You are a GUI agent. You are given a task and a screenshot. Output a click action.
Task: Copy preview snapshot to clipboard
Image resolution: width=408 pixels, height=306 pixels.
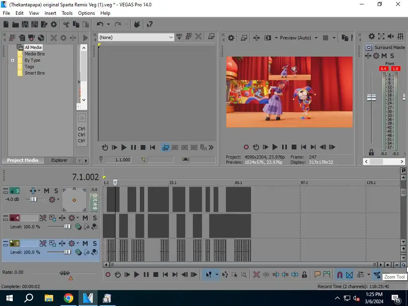click(x=345, y=38)
